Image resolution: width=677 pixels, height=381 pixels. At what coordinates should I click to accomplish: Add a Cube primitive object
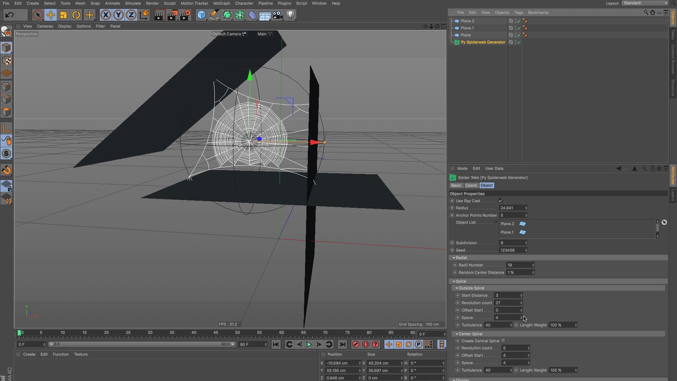click(x=201, y=15)
